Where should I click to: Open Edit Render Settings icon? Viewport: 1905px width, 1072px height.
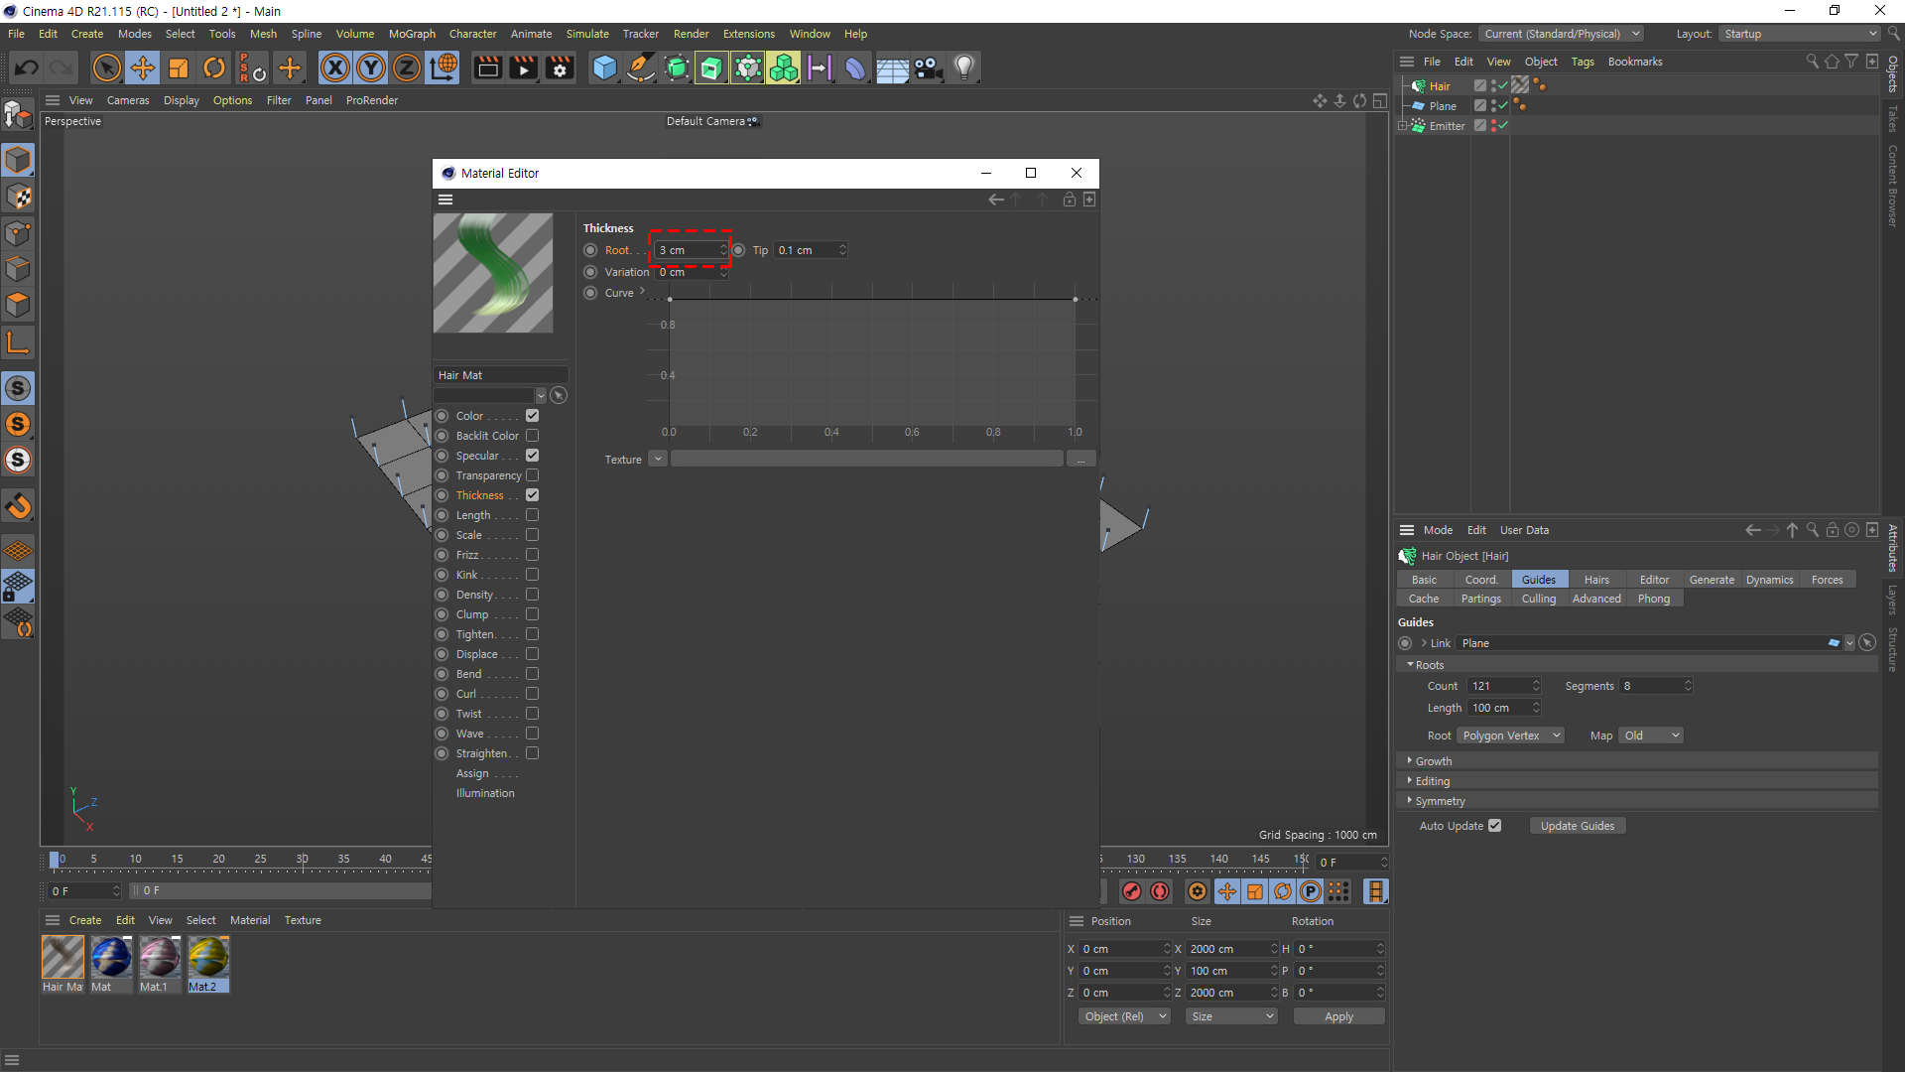click(560, 67)
